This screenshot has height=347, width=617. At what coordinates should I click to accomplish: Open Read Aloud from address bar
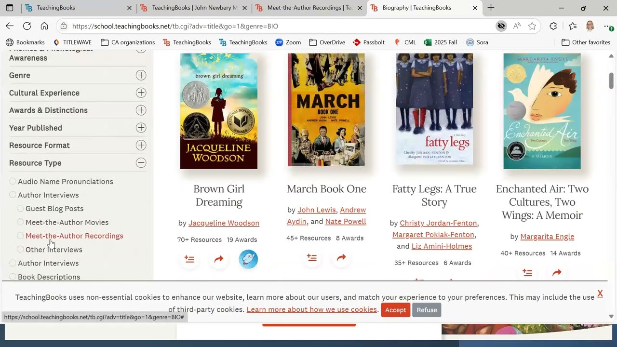pos(517,26)
